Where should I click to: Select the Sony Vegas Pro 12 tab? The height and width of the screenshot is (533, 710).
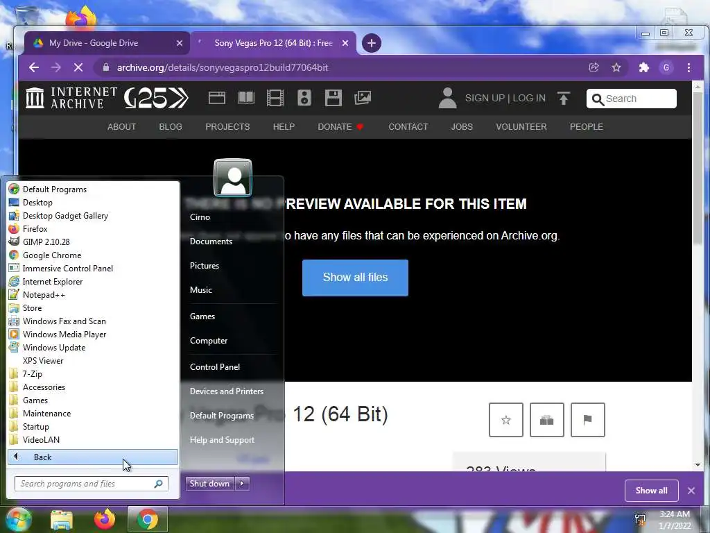tap(273, 43)
